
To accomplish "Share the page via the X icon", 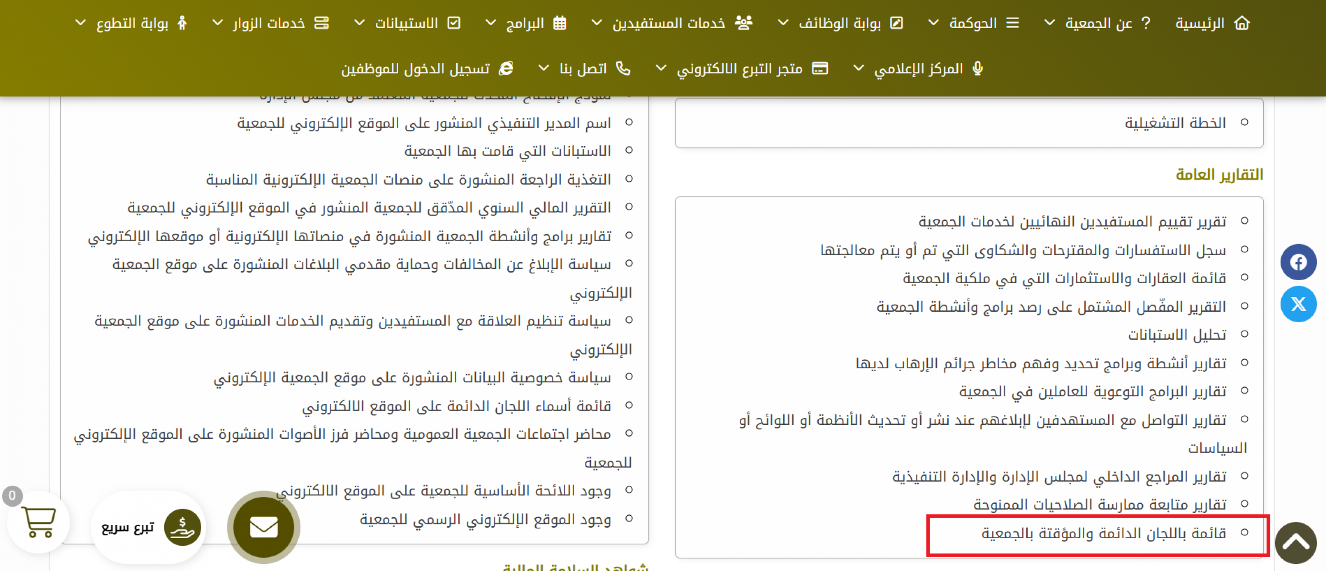I will 1298,304.
